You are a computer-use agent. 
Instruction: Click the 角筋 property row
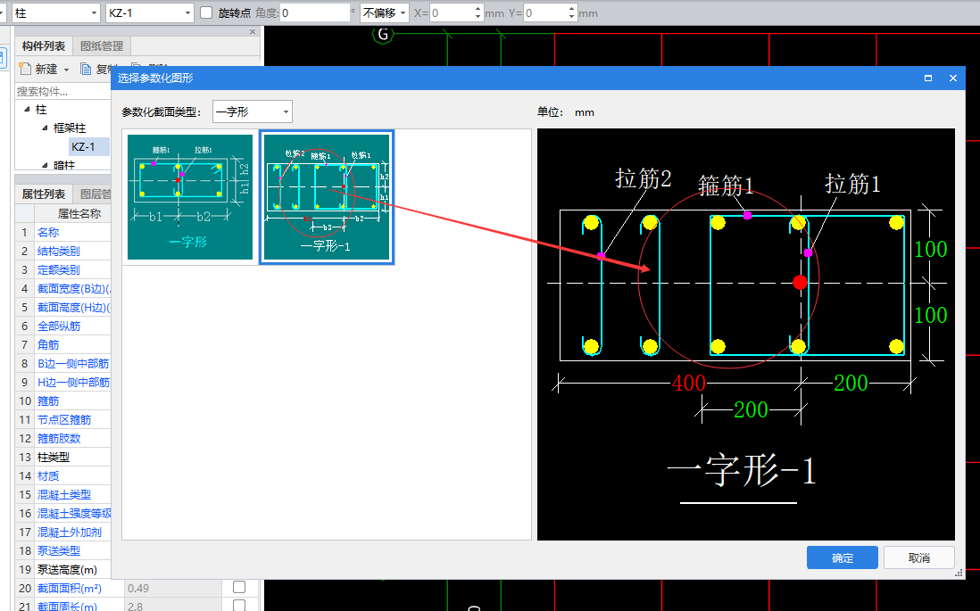click(x=63, y=345)
